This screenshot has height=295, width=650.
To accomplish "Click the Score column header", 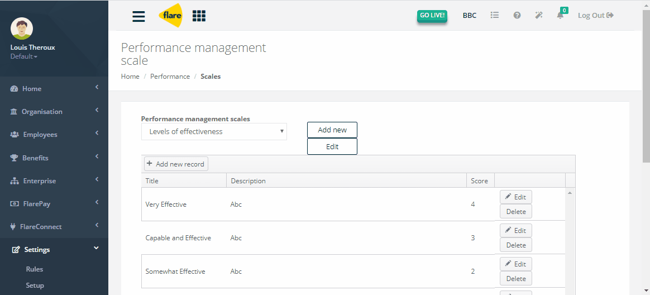I will click(480, 181).
